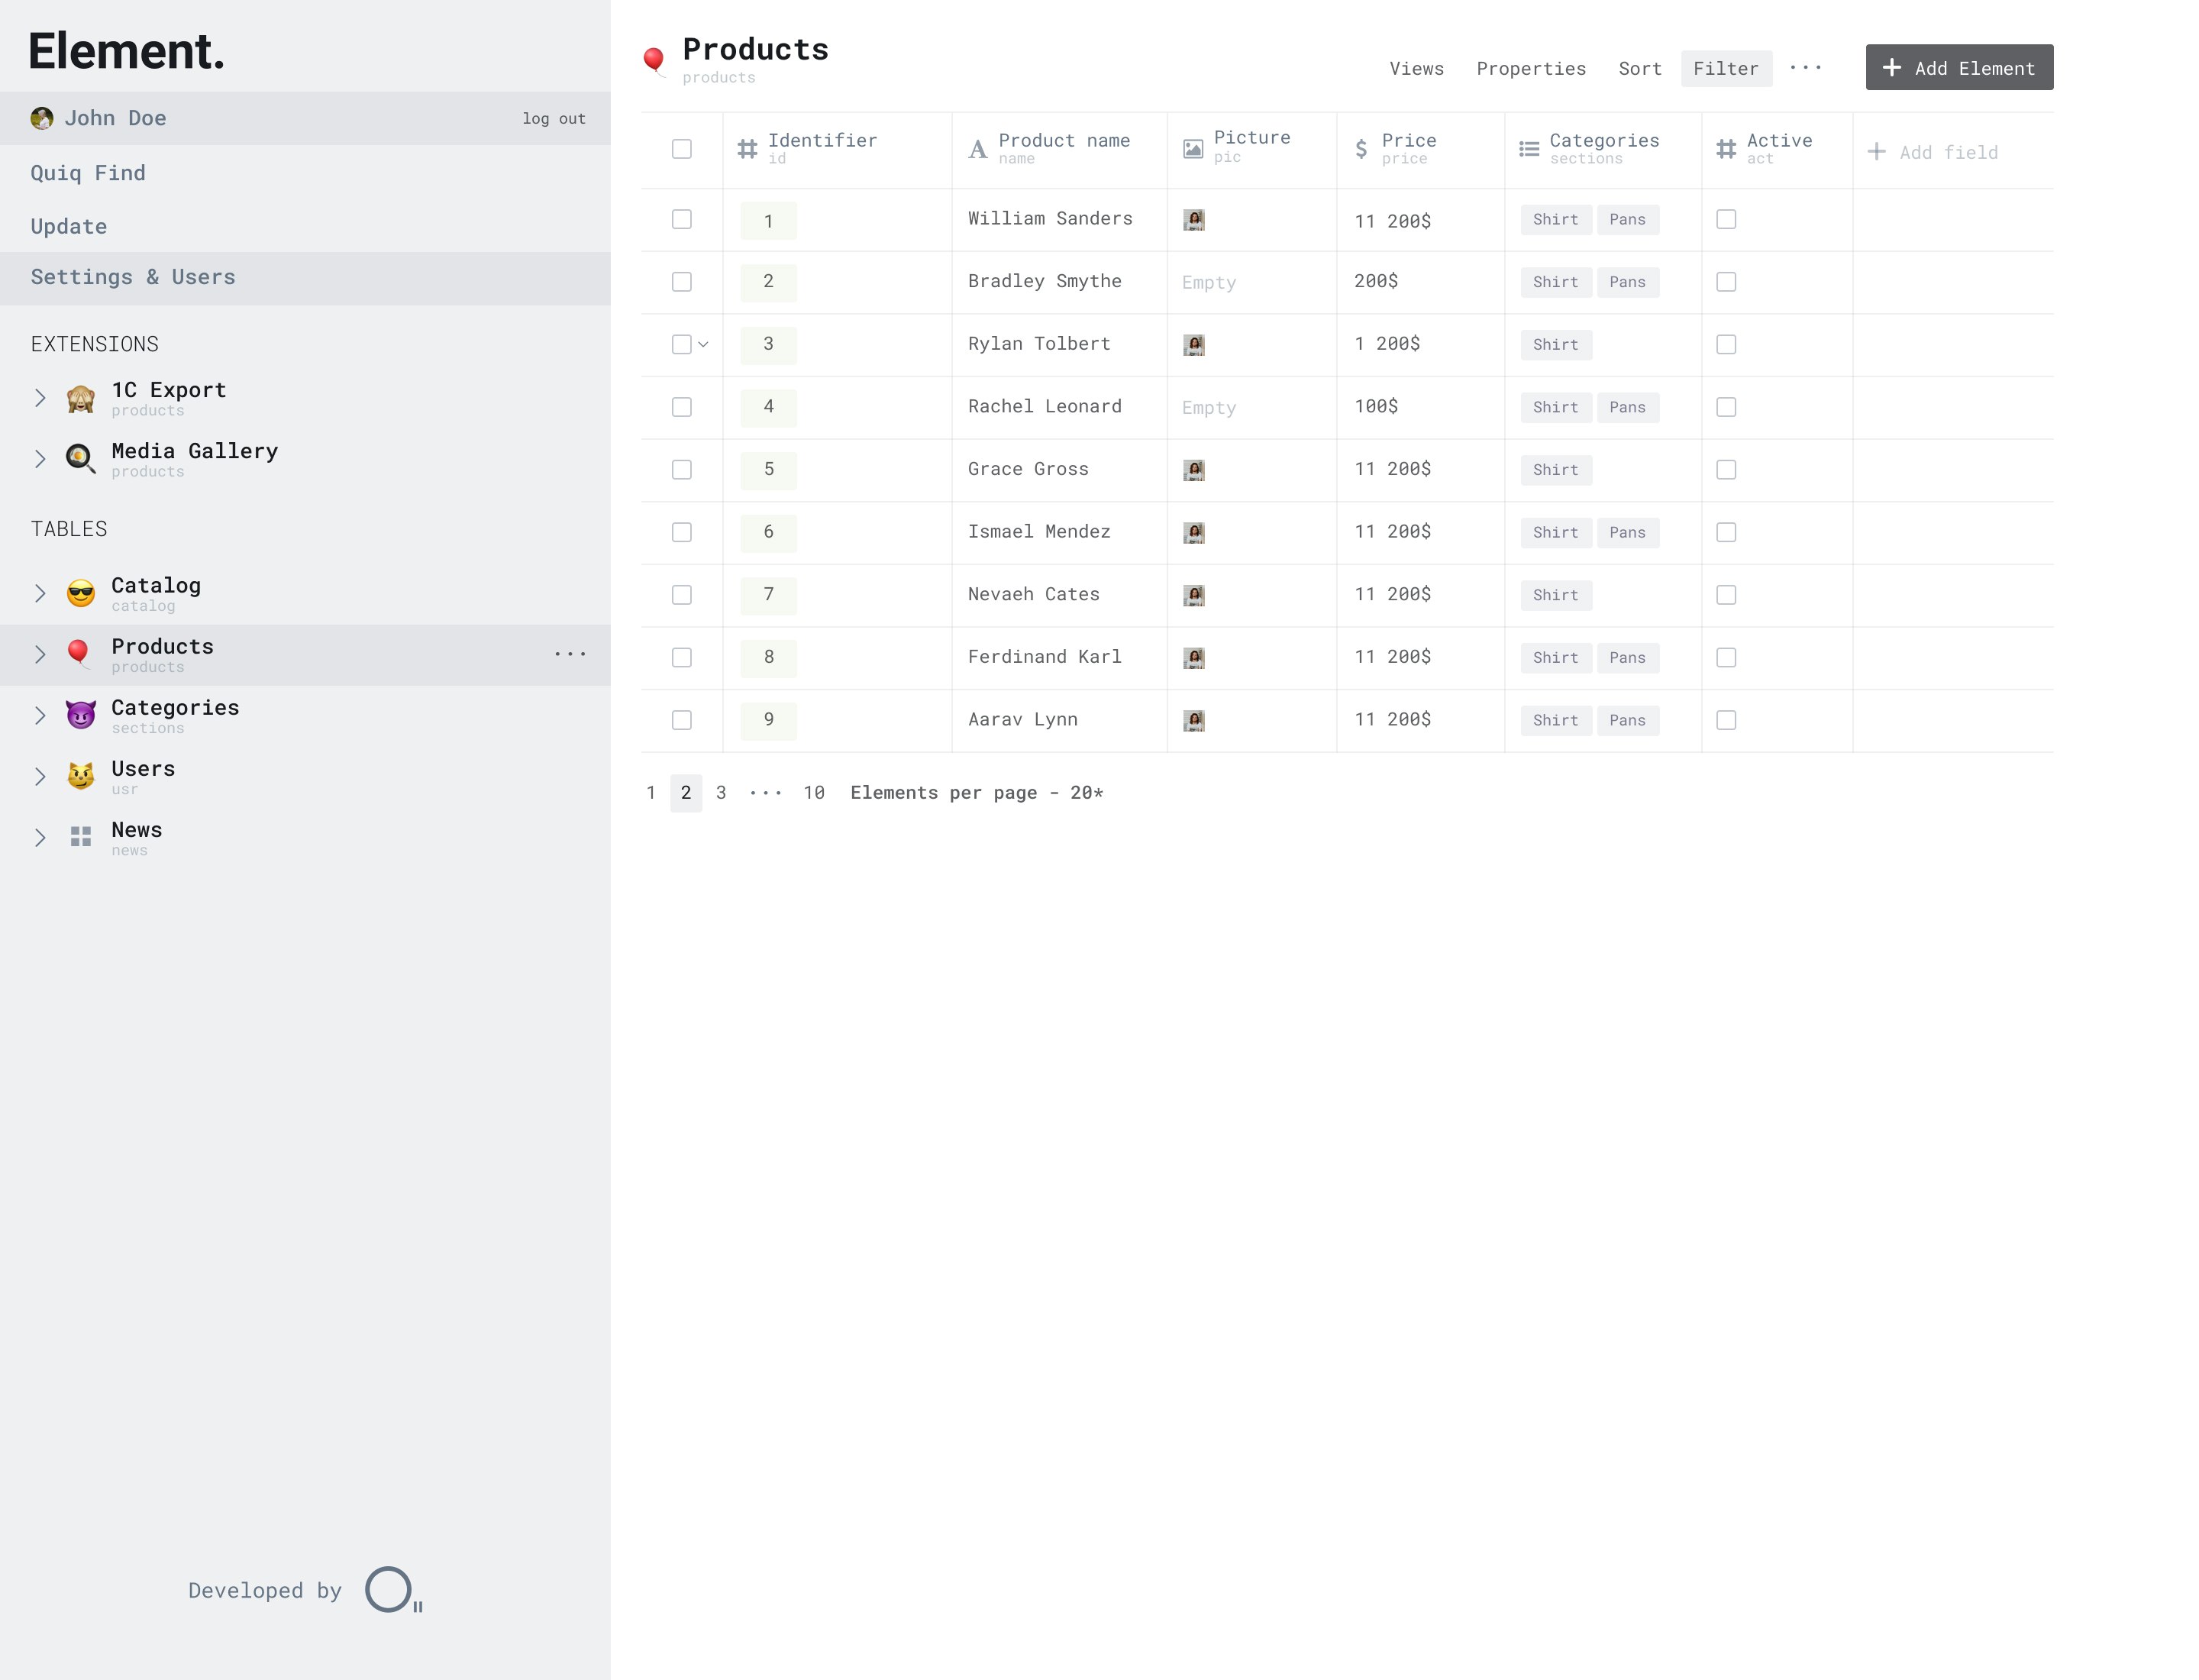Click the Media Gallery magnifier icon

click(80, 459)
